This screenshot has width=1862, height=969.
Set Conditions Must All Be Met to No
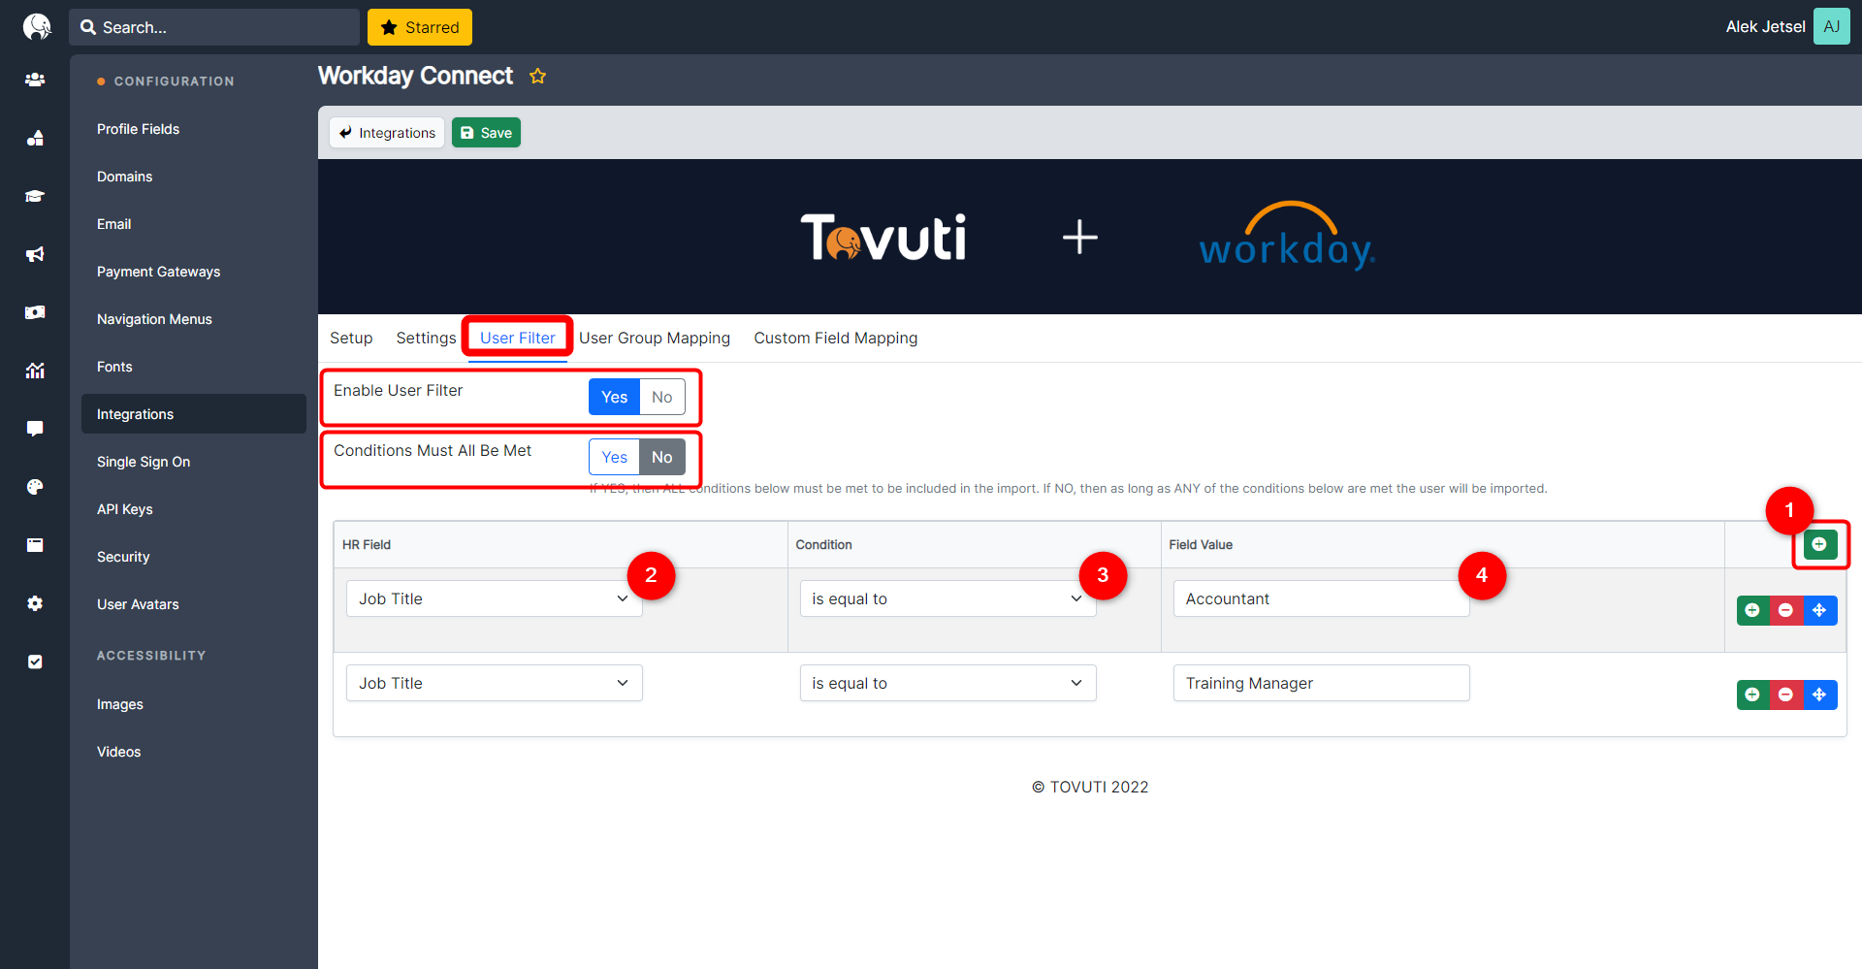point(662,457)
